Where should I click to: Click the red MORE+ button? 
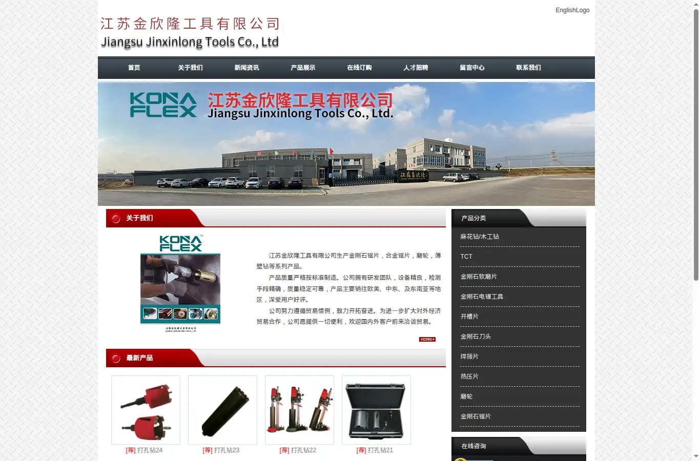tap(427, 340)
